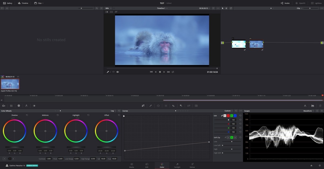
Task: Reset the Midtone color wheel
Action: tap(58, 115)
